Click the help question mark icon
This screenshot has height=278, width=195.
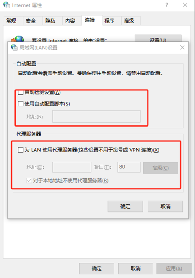[x=167, y=5]
